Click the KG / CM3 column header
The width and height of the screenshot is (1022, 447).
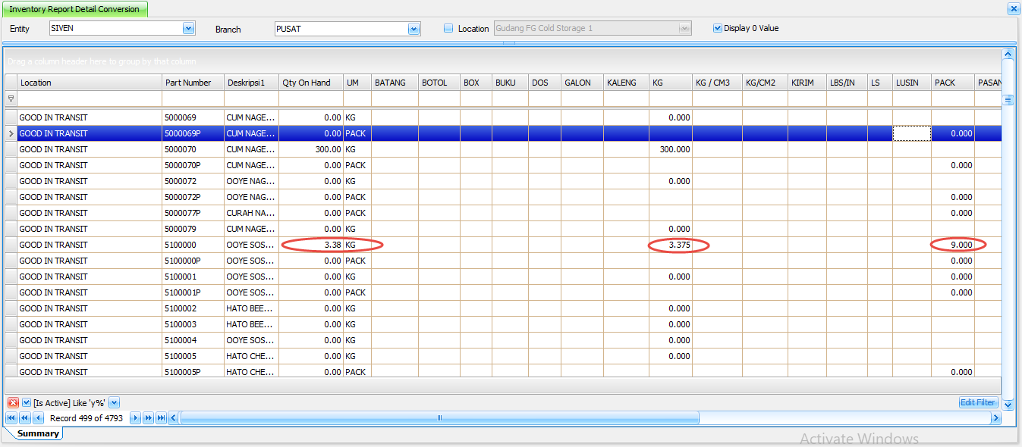click(x=717, y=83)
